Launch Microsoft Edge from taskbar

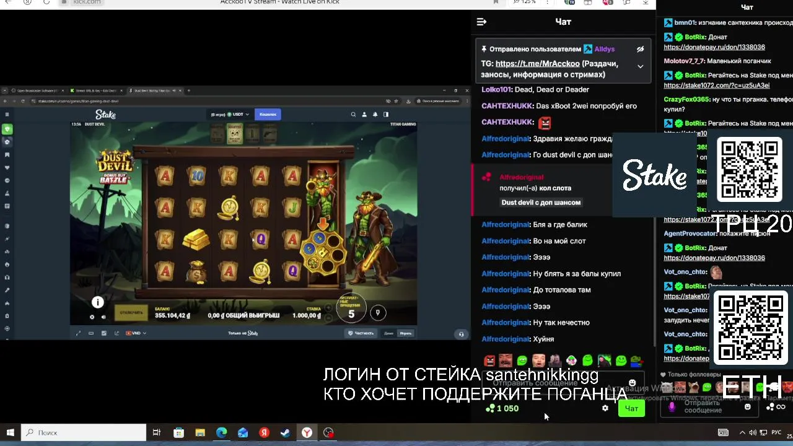[221, 432]
